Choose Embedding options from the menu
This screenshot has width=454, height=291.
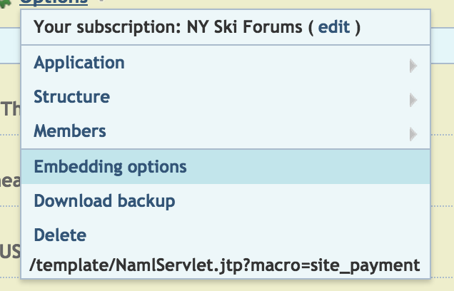111,167
